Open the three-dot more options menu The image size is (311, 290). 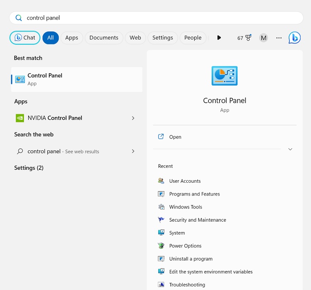tap(279, 38)
